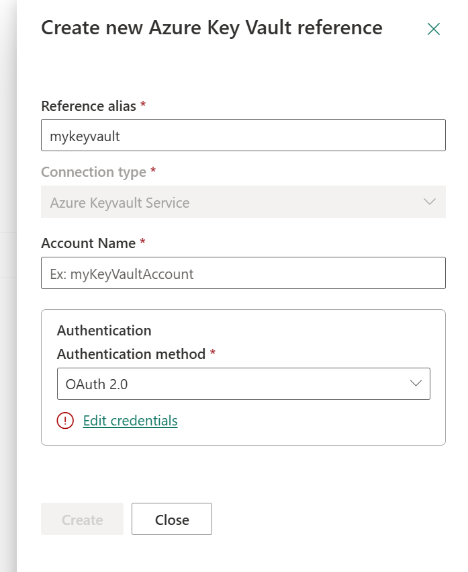Click the Close button at the bottom
The image size is (468, 572).
(x=172, y=519)
